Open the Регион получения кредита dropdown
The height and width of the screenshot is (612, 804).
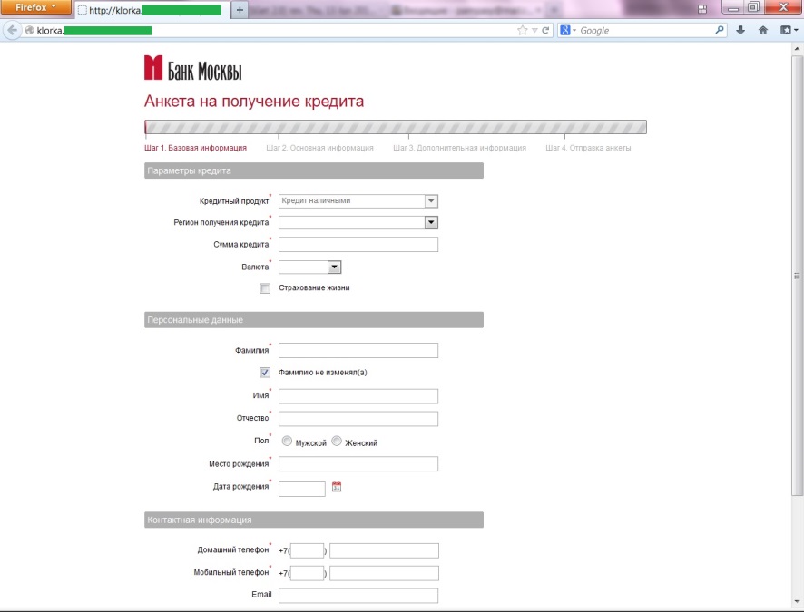coord(358,222)
